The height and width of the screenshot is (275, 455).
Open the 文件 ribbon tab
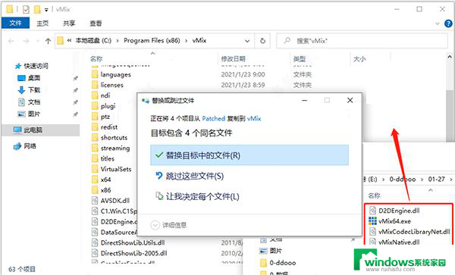coord(15,23)
